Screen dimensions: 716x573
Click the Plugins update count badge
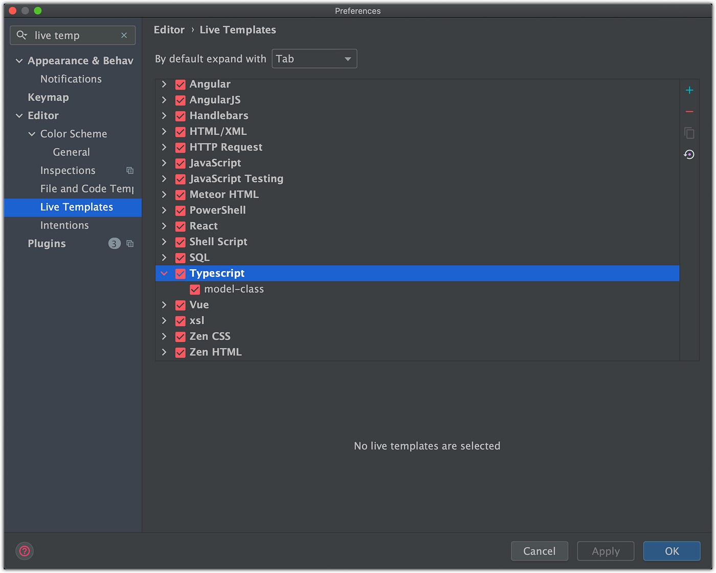point(115,244)
